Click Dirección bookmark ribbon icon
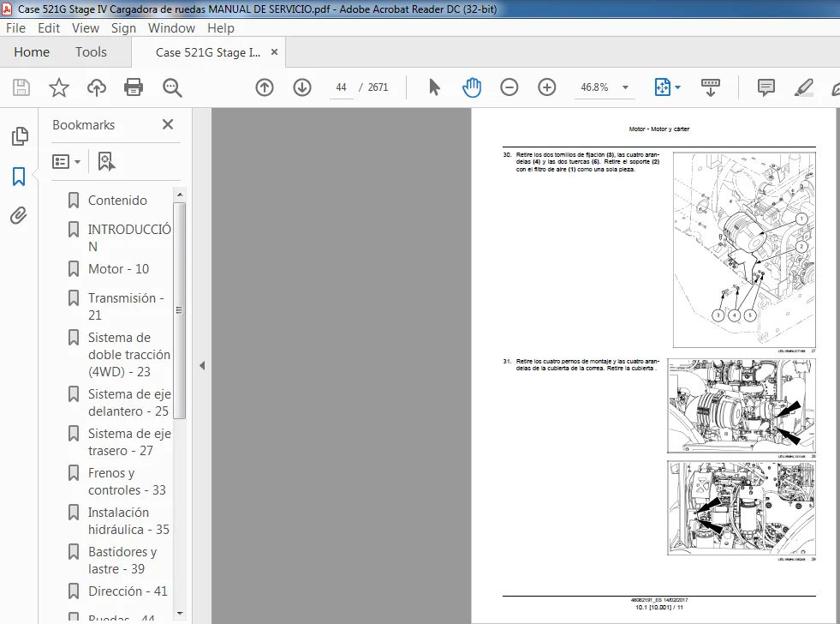The image size is (840, 624). (x=74, y=591)
